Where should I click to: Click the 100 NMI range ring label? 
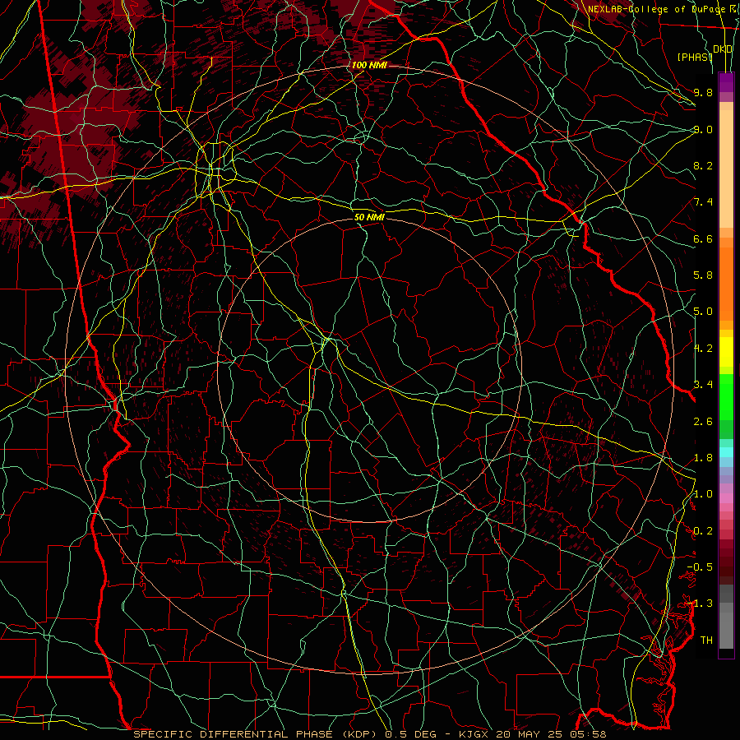(368, 65)
